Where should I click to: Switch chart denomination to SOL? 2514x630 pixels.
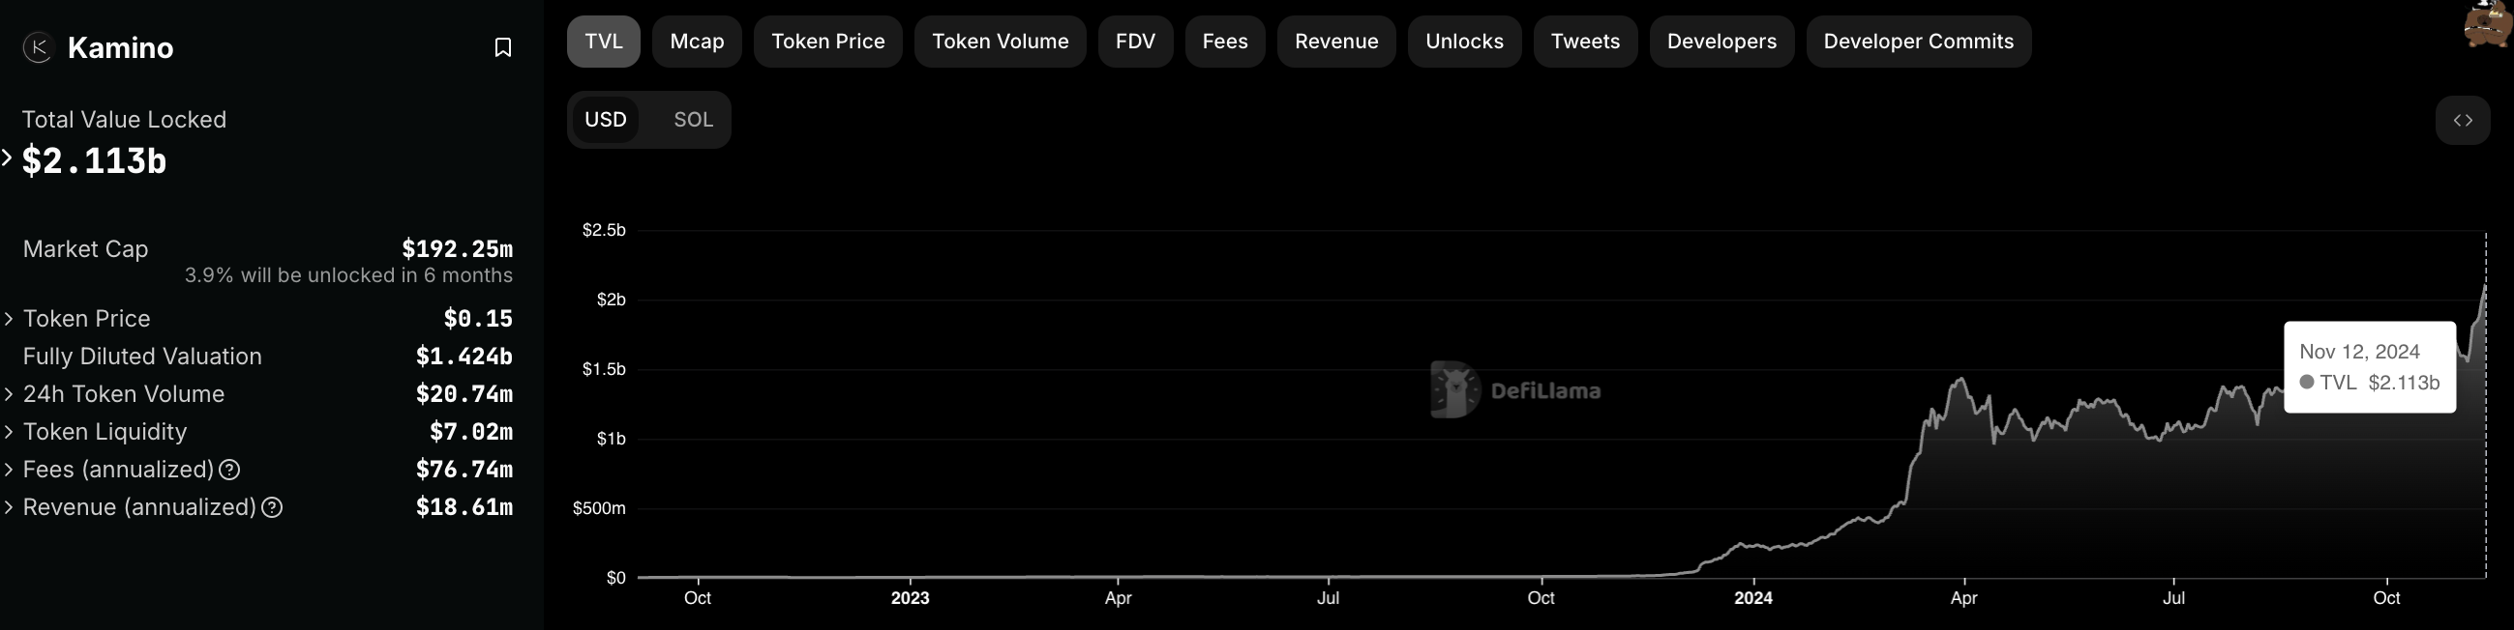coord(693,120)
